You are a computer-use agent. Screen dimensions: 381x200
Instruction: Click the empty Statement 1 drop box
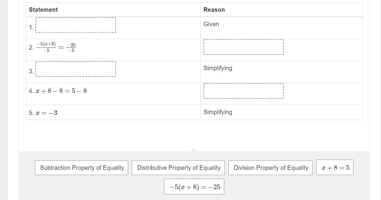[x=76, y=25]
